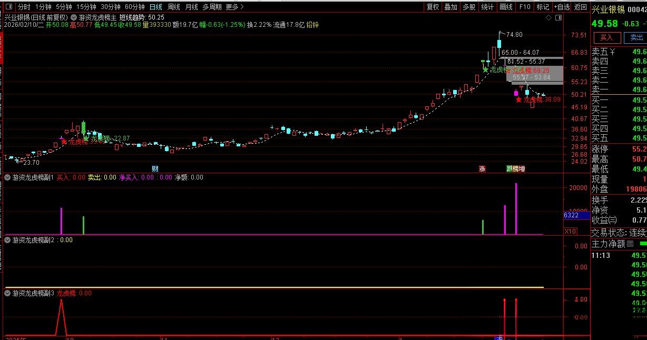The width and height of the screenshot is (647, 340).
Task: Click the 主力净额 list icon
Action: pos(630,244)
